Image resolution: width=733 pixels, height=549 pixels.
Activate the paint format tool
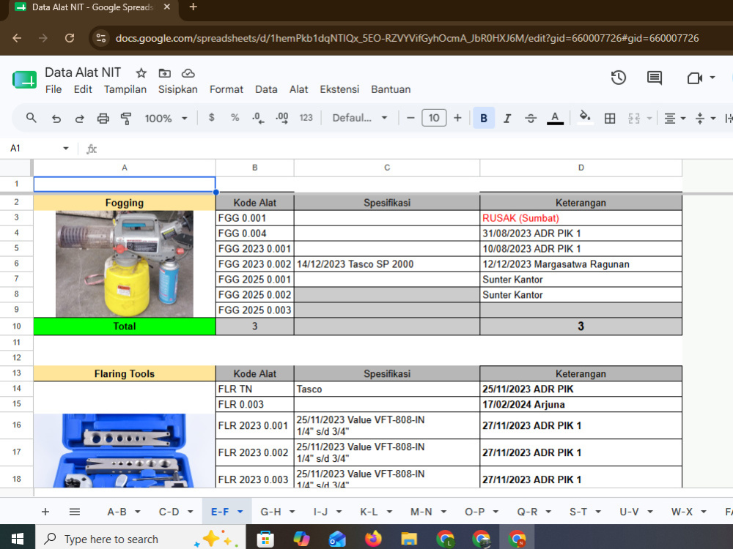126,119
